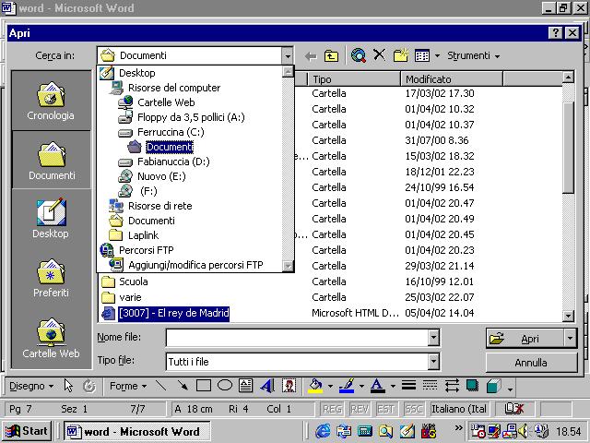Expand the Tipo file dropdown arrow
590x443 pixels.
pyautogui.click(x=433, y=362)
